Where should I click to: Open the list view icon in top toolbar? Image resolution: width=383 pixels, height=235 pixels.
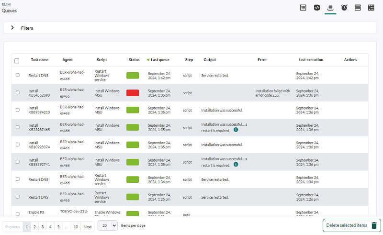[x=303, y=8]
